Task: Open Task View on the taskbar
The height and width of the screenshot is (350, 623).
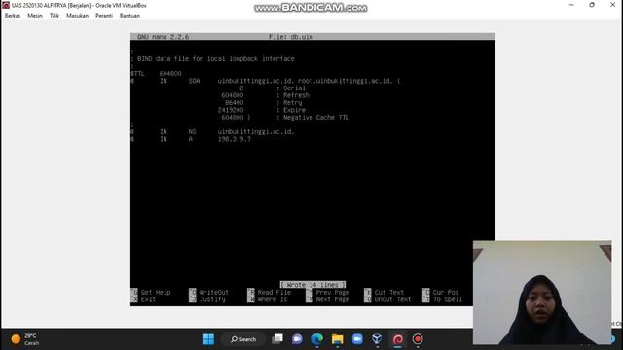Action: click(x=277, y=339)
